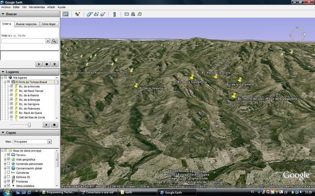Open the ruler measuring tool

pyautogui.click(x=114, y=14)
